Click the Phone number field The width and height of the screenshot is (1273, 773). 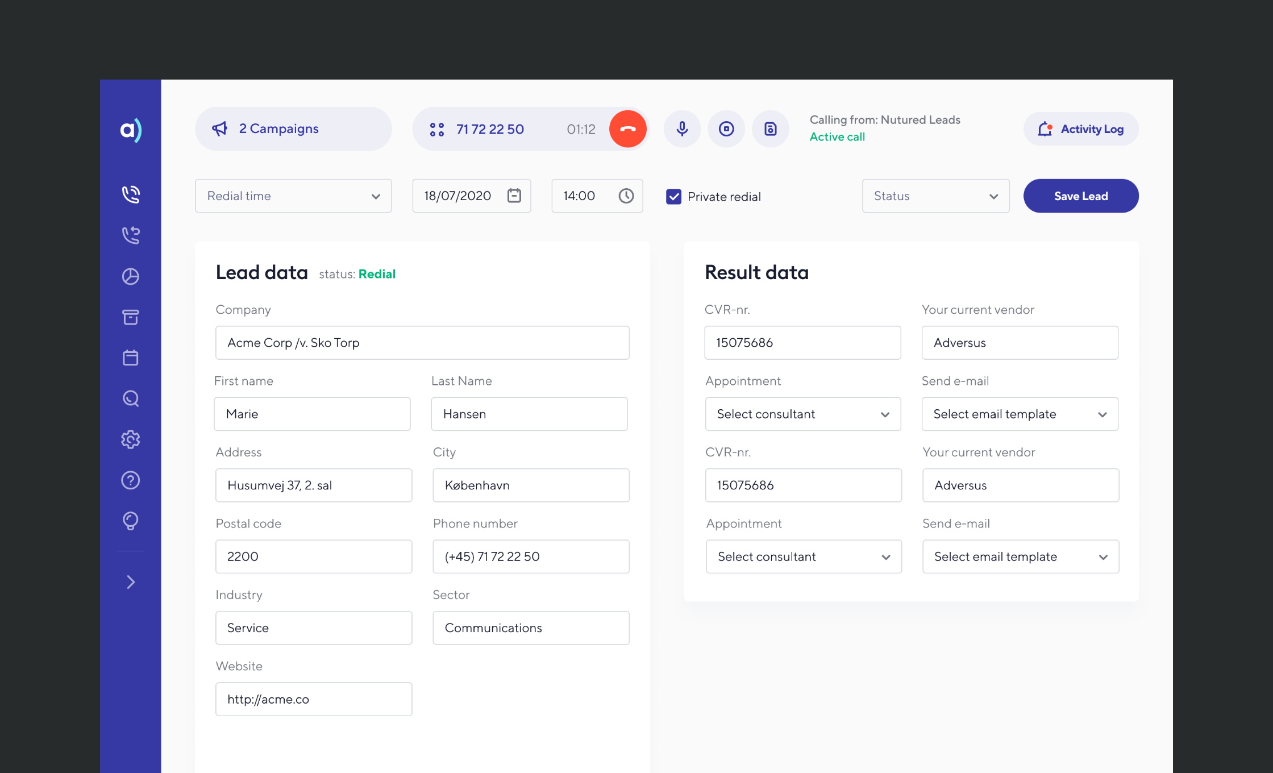(531, 557)
